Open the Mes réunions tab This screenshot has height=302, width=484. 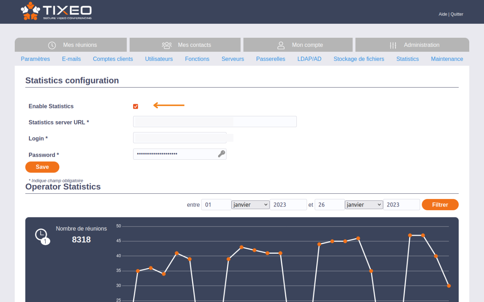[x=71, y=45]
